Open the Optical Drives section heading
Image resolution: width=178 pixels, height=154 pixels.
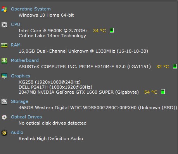[x=26, y=117]
